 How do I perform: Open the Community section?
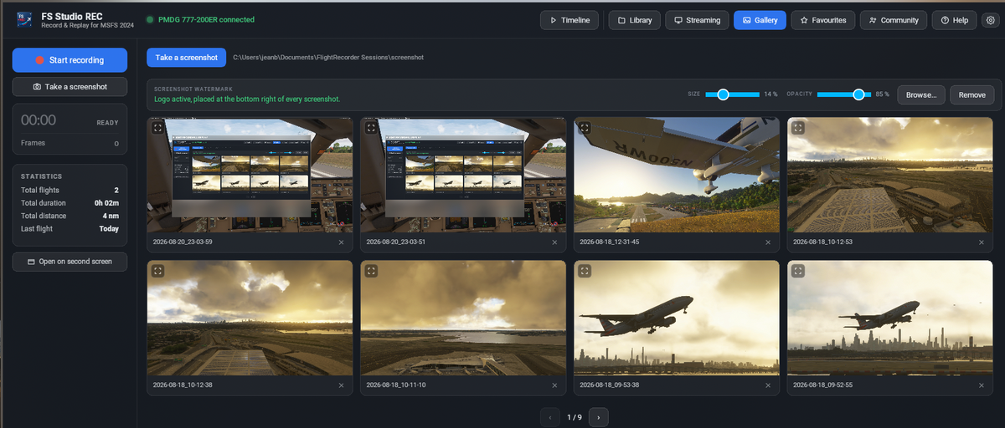(894, 20)
